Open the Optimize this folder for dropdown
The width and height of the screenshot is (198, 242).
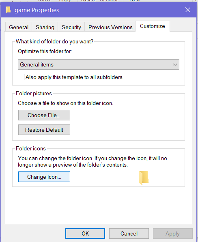[x=99, y=64]
